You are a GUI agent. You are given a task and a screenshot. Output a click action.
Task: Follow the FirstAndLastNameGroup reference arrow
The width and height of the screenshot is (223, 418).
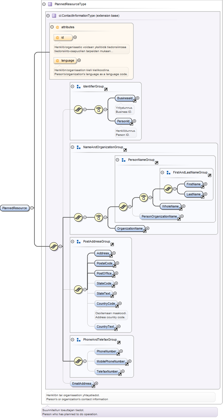209,175
